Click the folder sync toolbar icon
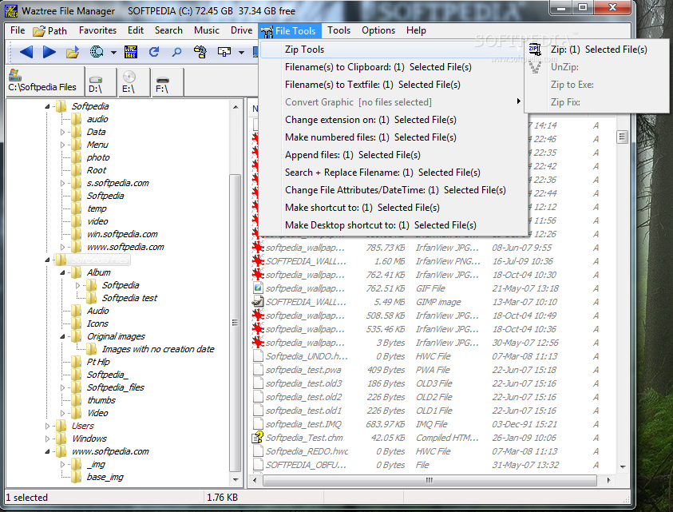 click(x=200, y=52)
